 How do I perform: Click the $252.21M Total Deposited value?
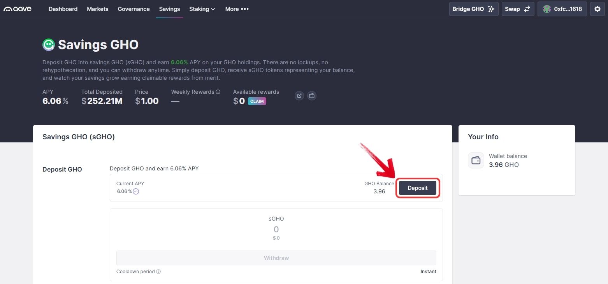(x=102, y=101)
